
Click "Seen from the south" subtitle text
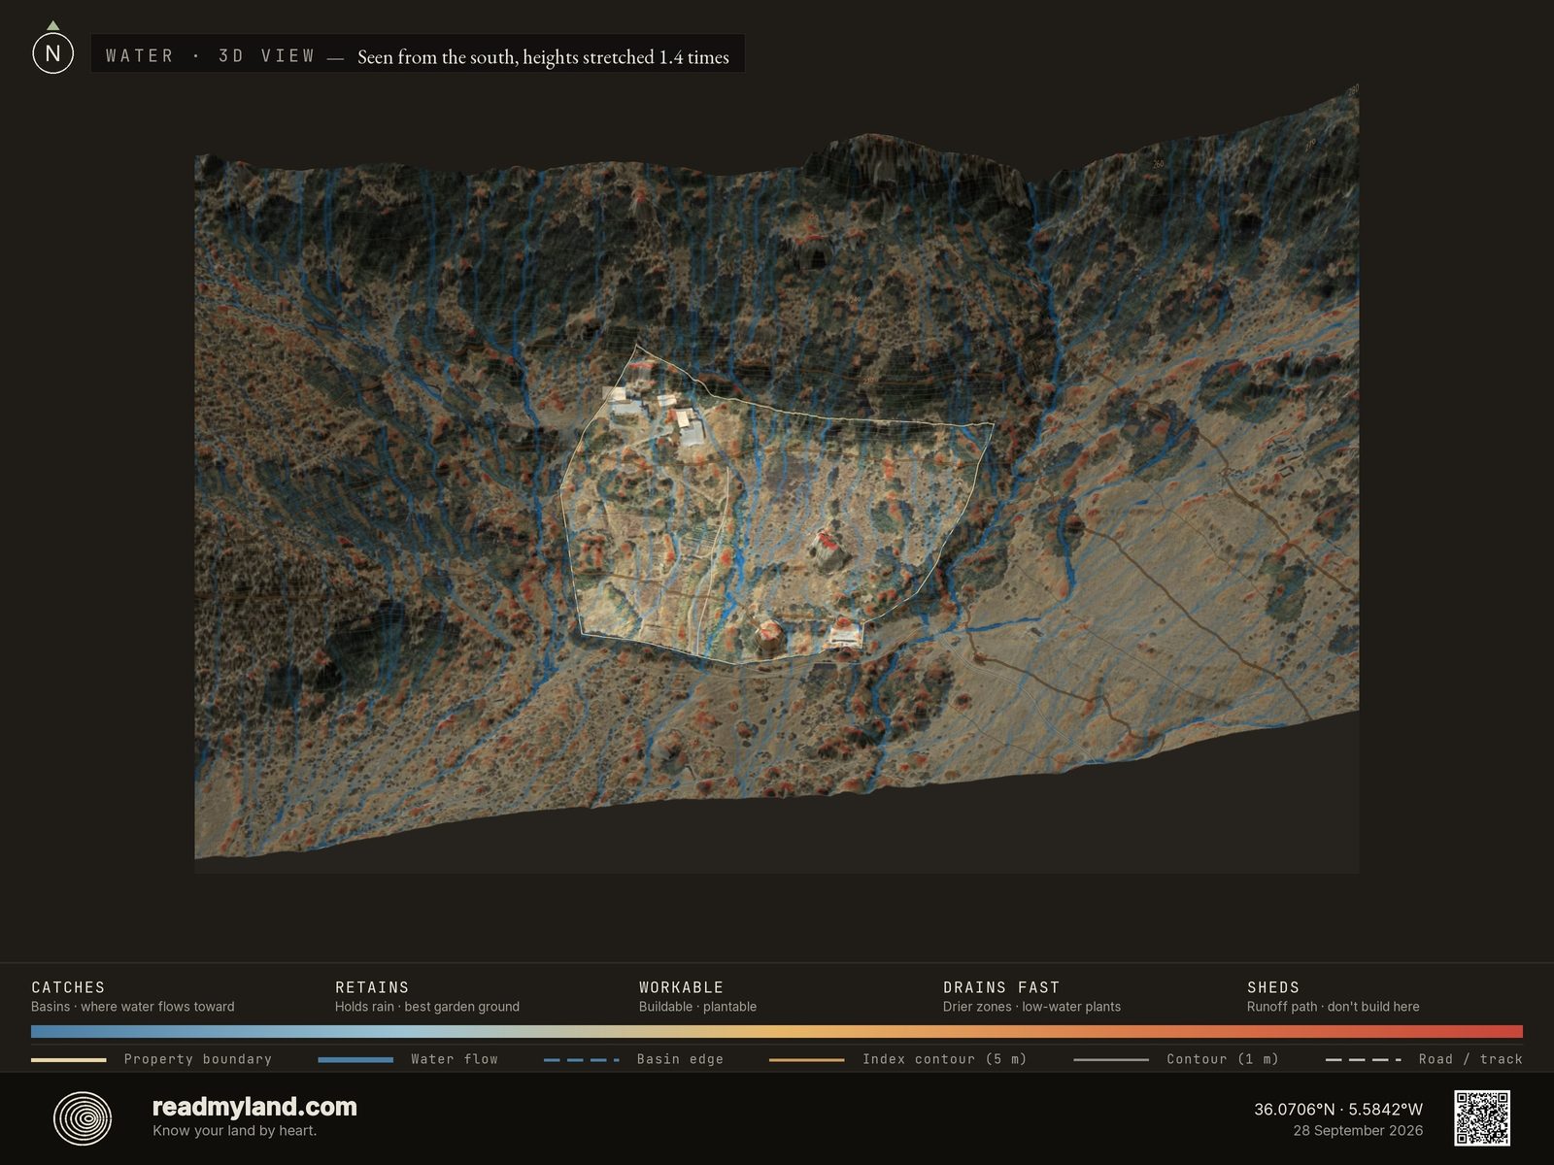click(543, 56)
